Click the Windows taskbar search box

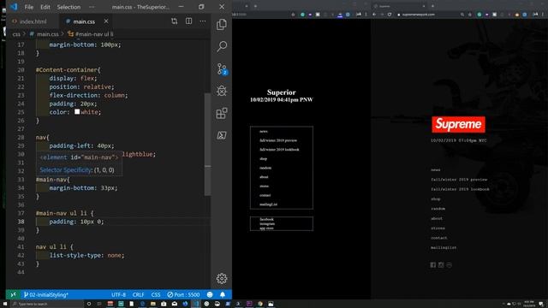coord(47,304)
